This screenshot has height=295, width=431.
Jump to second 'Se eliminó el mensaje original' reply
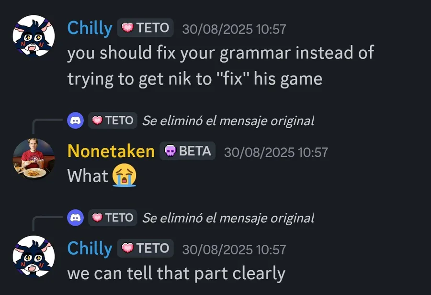click(228, 218)
